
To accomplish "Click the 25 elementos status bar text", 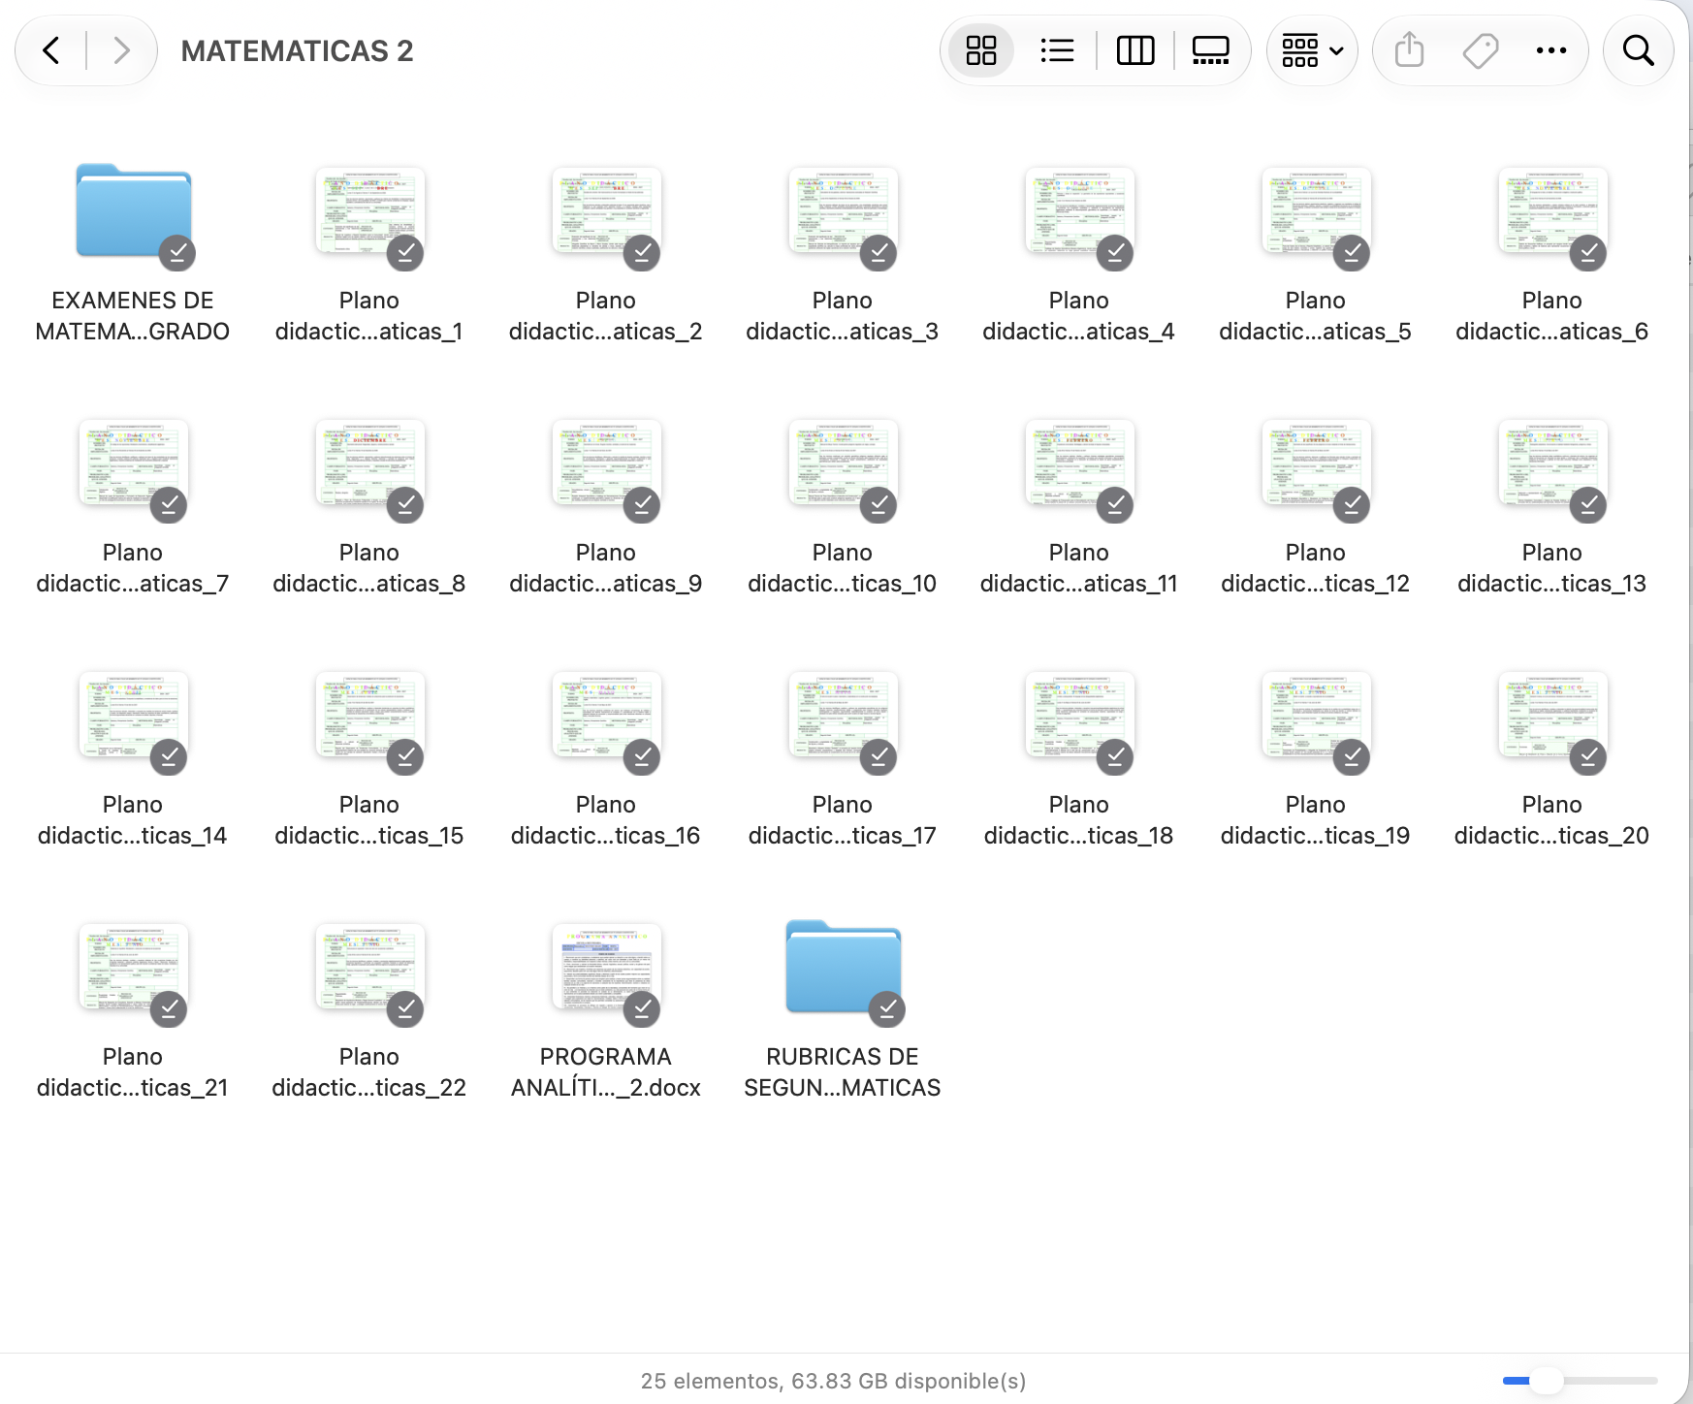I will coord(833,1381).
